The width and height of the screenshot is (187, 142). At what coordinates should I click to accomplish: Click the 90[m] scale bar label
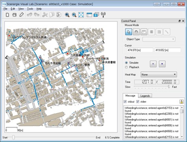(20, 130)
